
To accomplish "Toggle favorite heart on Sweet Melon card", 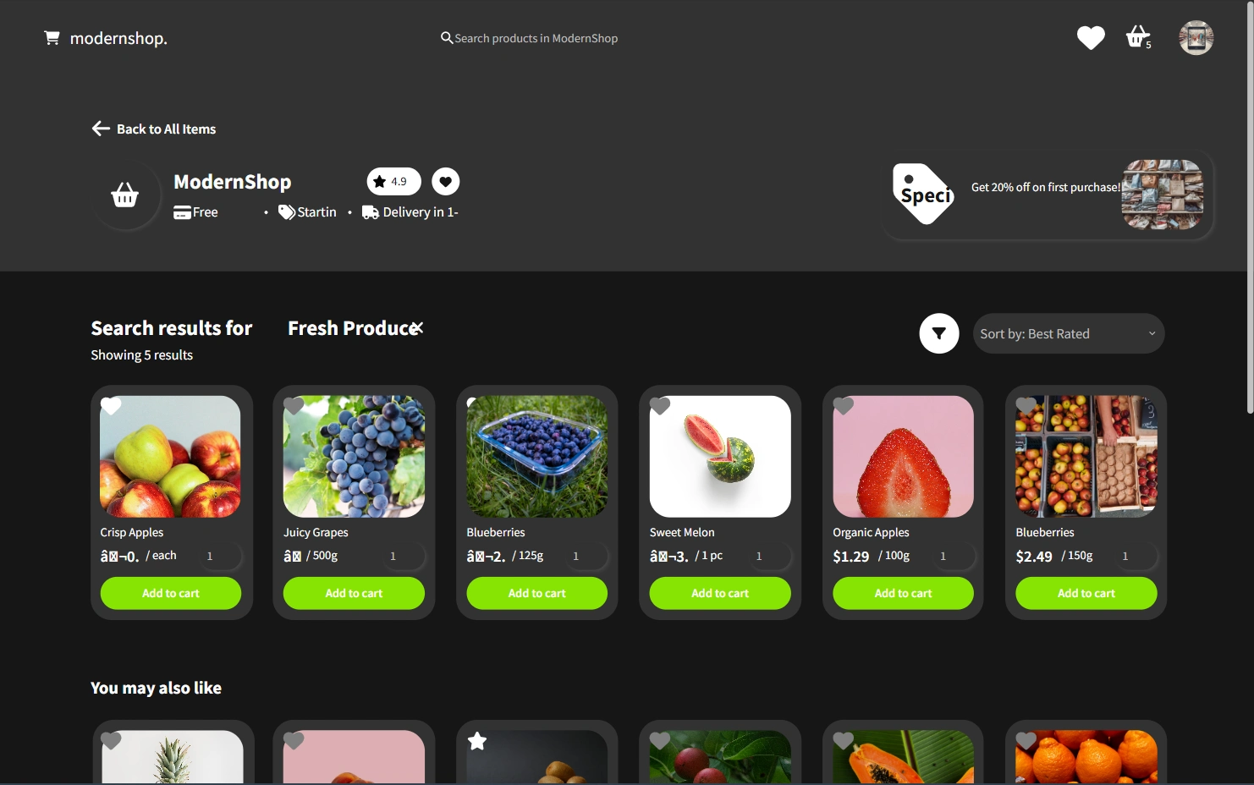I will 660,406.
